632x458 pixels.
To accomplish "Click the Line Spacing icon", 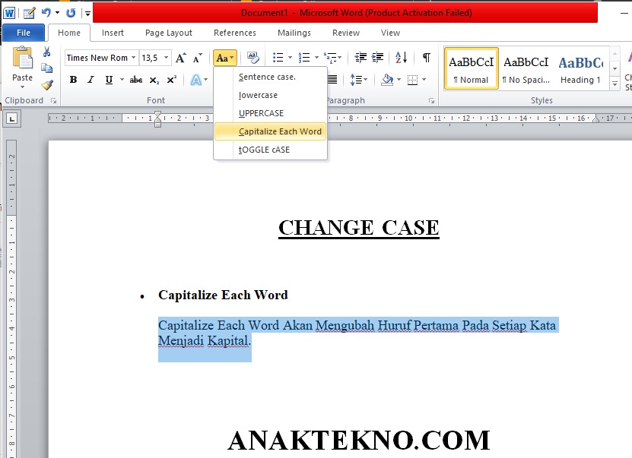I will (x=356, y=80).
